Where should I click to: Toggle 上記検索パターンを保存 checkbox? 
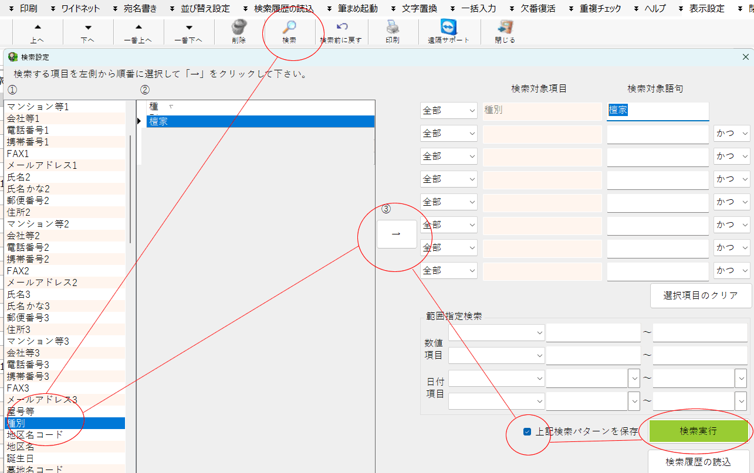click(527, 432)
